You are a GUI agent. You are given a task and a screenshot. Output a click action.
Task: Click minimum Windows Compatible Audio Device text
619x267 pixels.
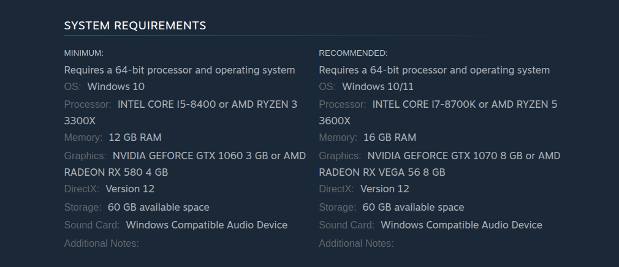pyautogui.click(x=207, y=225)
